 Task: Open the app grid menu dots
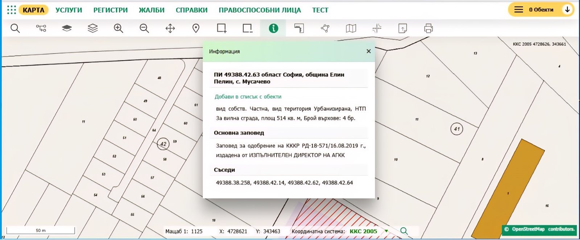11,10
